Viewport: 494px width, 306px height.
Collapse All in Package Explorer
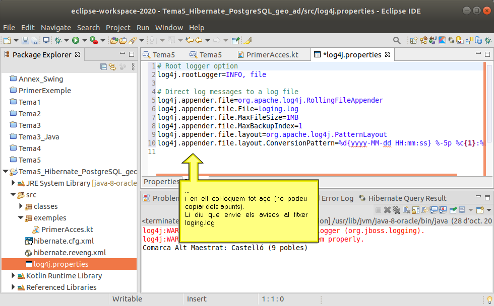(103, 66)
